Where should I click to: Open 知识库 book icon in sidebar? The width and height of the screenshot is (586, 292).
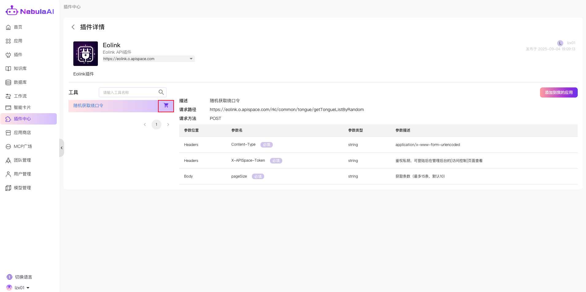[8, 69]
